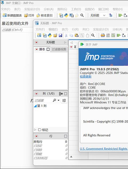This screenshot has height=169, width=128.
Task: Toggle the checkbox beside 脚本
Action: point(48,49)
